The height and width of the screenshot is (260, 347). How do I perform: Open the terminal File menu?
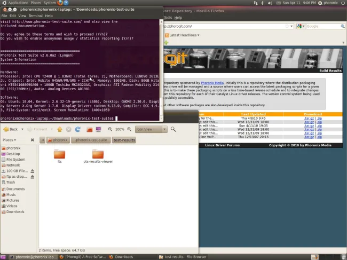pos(4,15)
